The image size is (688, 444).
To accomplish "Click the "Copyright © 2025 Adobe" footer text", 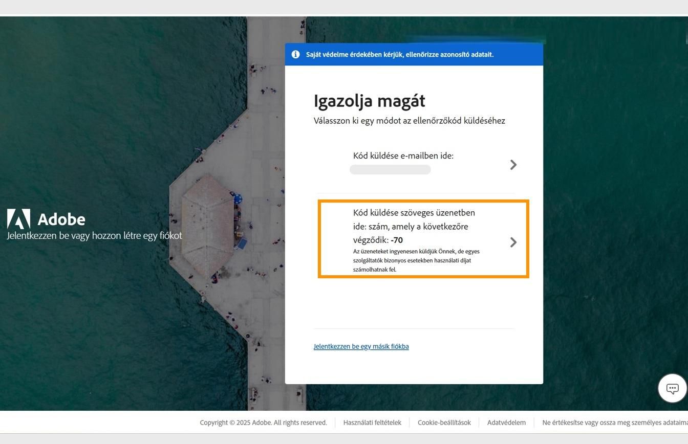I will click(x=263, y=423).
